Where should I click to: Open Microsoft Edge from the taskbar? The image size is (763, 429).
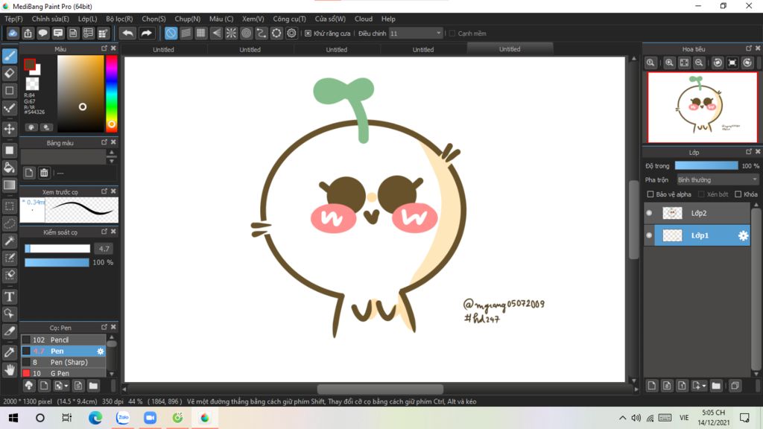95,418
